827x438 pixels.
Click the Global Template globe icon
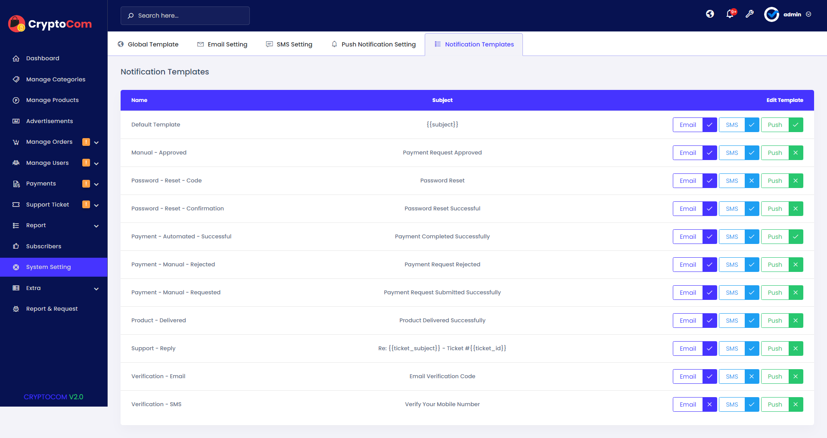[x=121, y=44]
